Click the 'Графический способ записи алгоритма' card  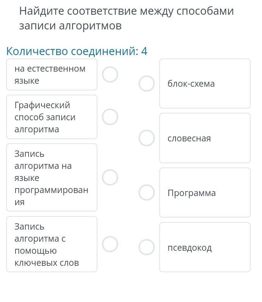tap(52, 117)
